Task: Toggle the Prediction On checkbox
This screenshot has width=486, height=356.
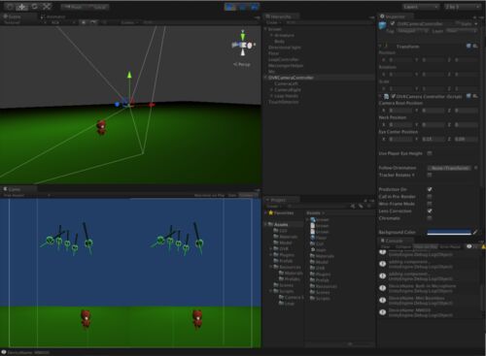Action: point(430,189)
